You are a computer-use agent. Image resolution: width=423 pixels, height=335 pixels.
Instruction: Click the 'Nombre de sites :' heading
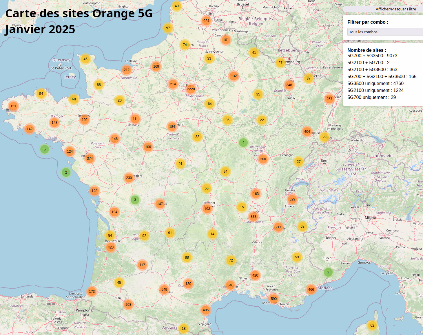coord(367,50)
